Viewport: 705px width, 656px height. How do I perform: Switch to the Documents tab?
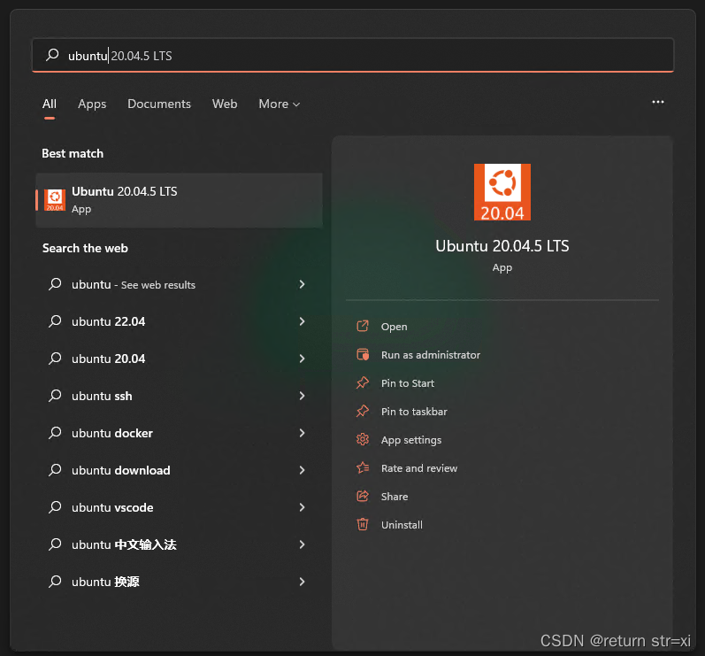(159, 104)
